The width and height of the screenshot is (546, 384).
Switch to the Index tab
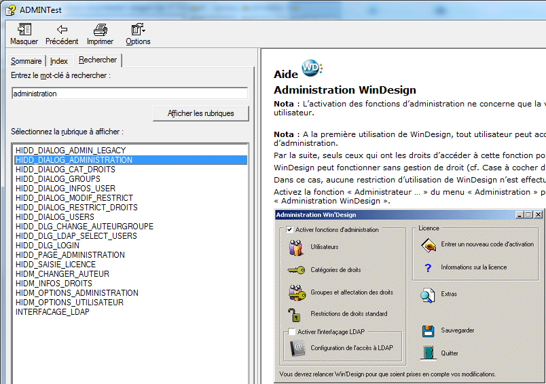pyautogui.click(x=59, y=61)
